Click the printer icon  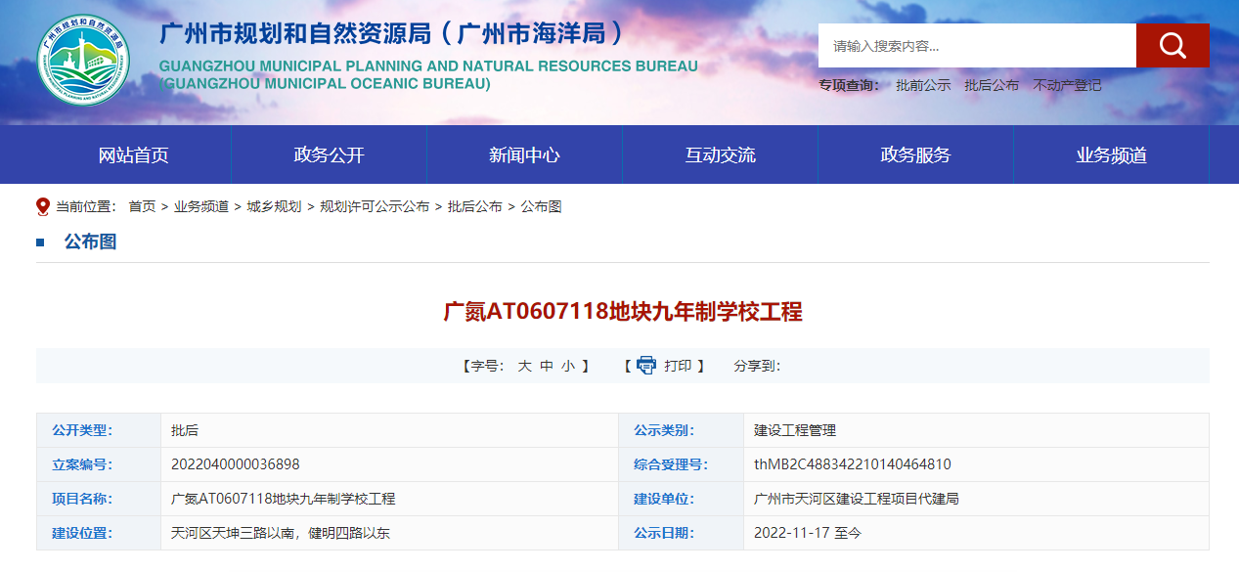[x=646, y=366]
